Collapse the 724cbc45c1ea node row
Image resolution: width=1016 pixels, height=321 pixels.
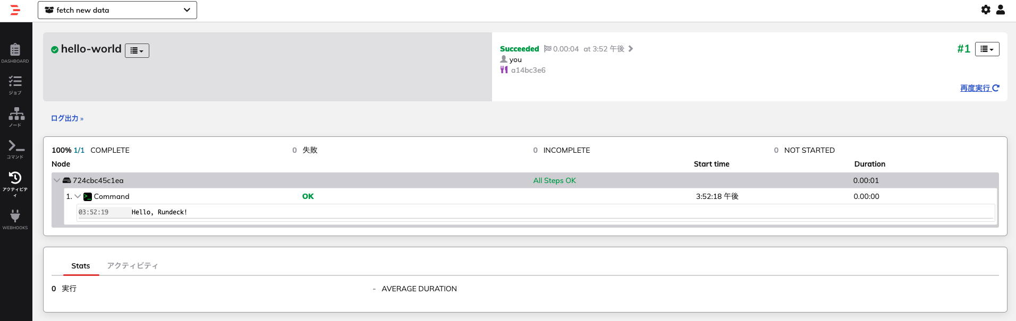(x=57, y=180)
